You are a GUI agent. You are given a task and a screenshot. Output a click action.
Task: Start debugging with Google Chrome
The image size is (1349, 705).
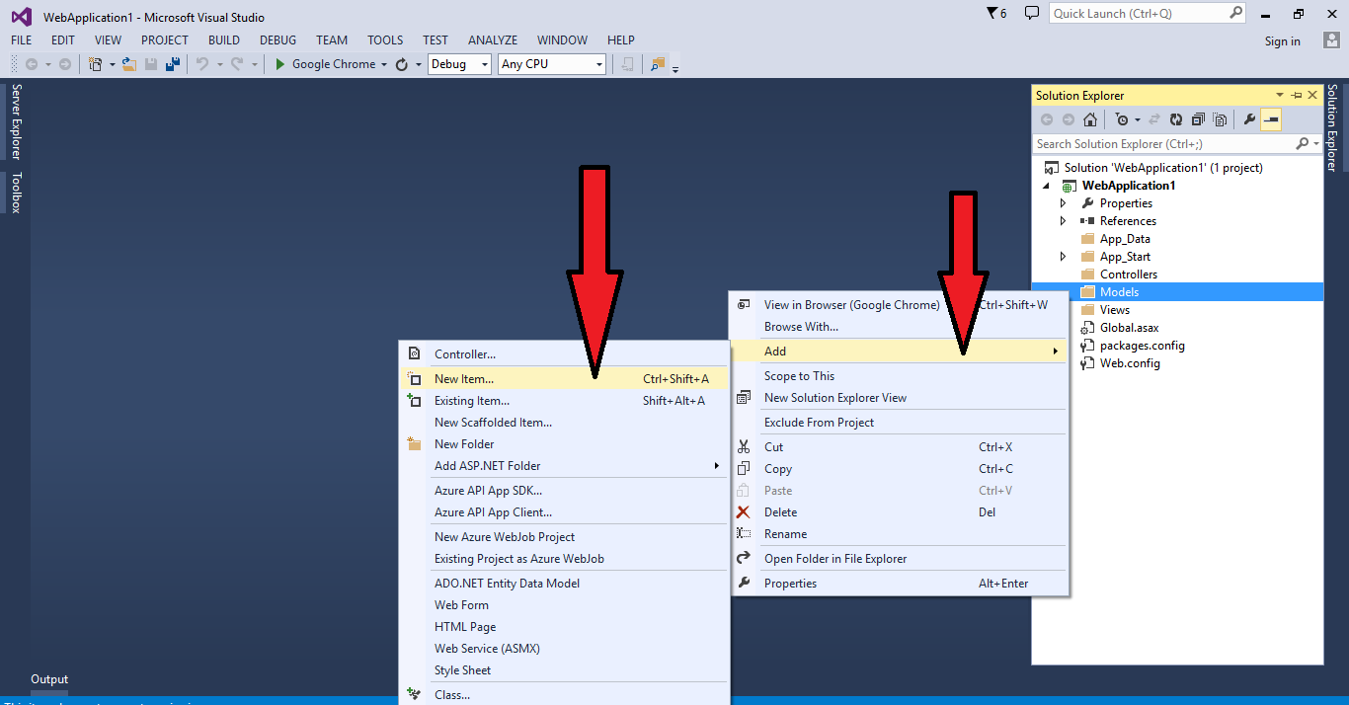(281, 63)
